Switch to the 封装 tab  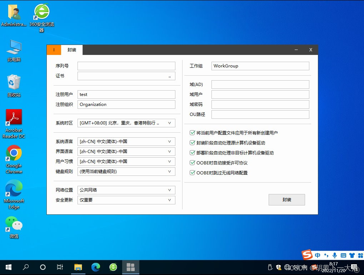point(71,50)
